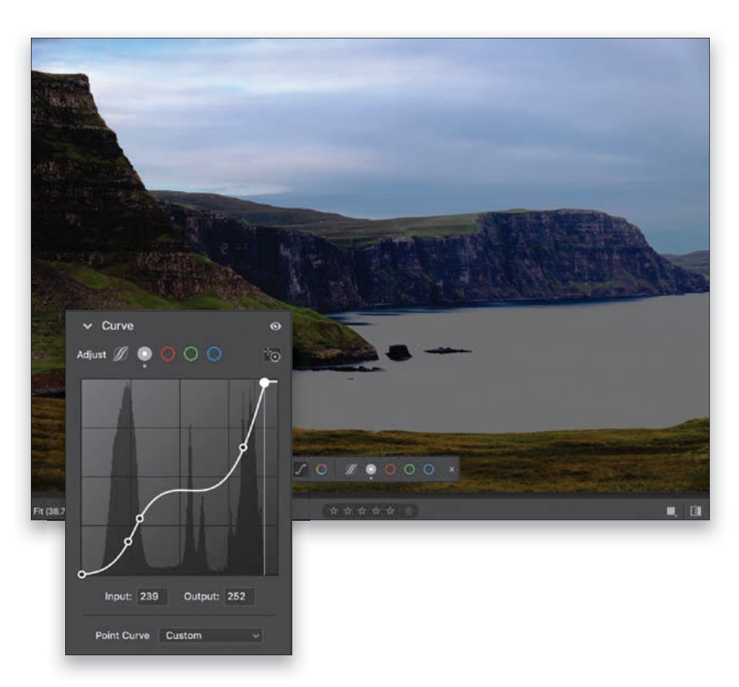Select blue channel in floating toolbar
This screenshot has width=739, height=687.
pyautogui.click(x=429, y=469)
